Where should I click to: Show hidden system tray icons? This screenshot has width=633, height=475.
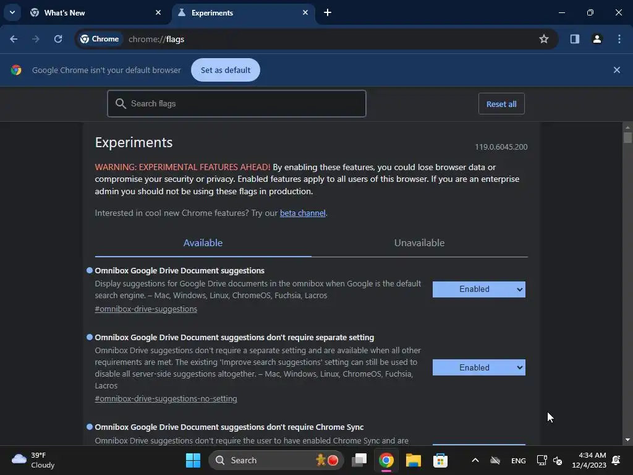[475, 460]
